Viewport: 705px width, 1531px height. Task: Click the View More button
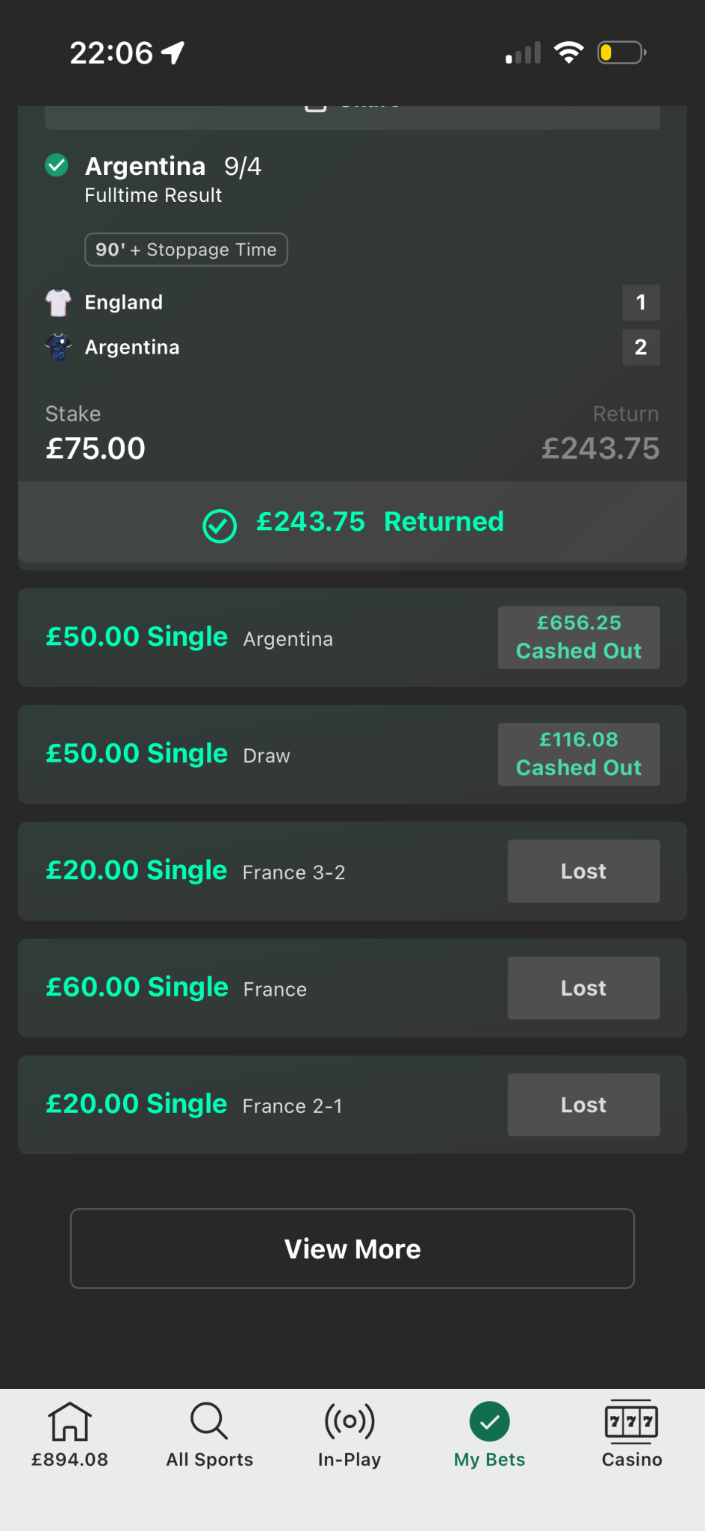[352, 1248]
